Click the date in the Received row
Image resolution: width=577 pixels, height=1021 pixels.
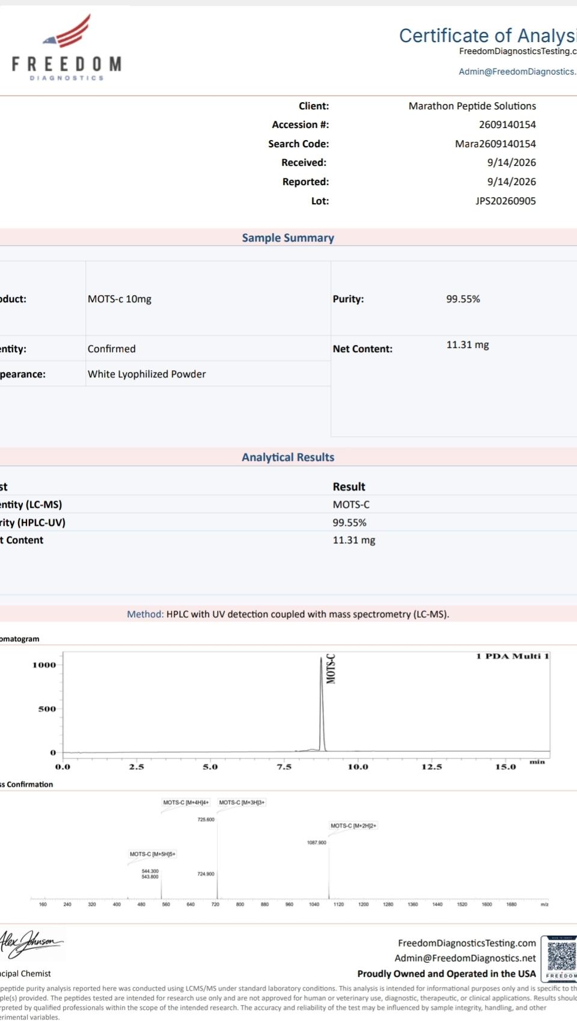(x=511, y=162)
